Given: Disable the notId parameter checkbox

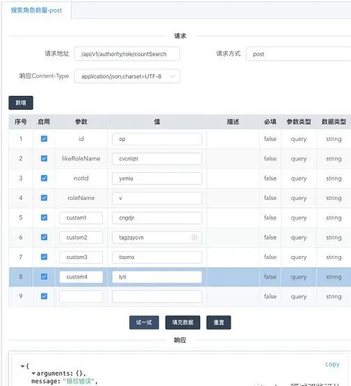Looking at the screenshot, I should (x=44, y=178).
